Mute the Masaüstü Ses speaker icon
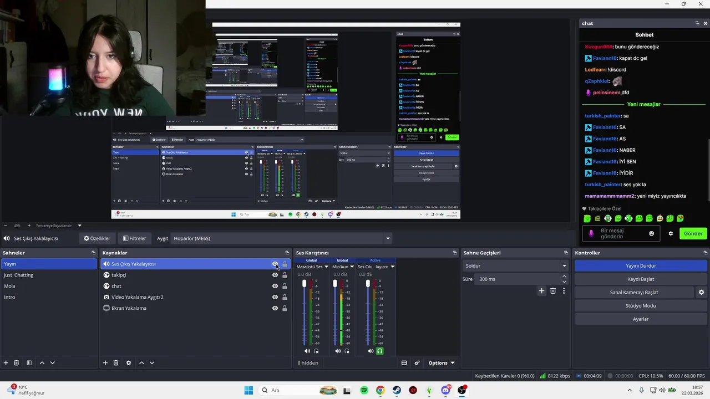Image resolution: width=710 pixels, height=399 pixels. click(307, 351)
